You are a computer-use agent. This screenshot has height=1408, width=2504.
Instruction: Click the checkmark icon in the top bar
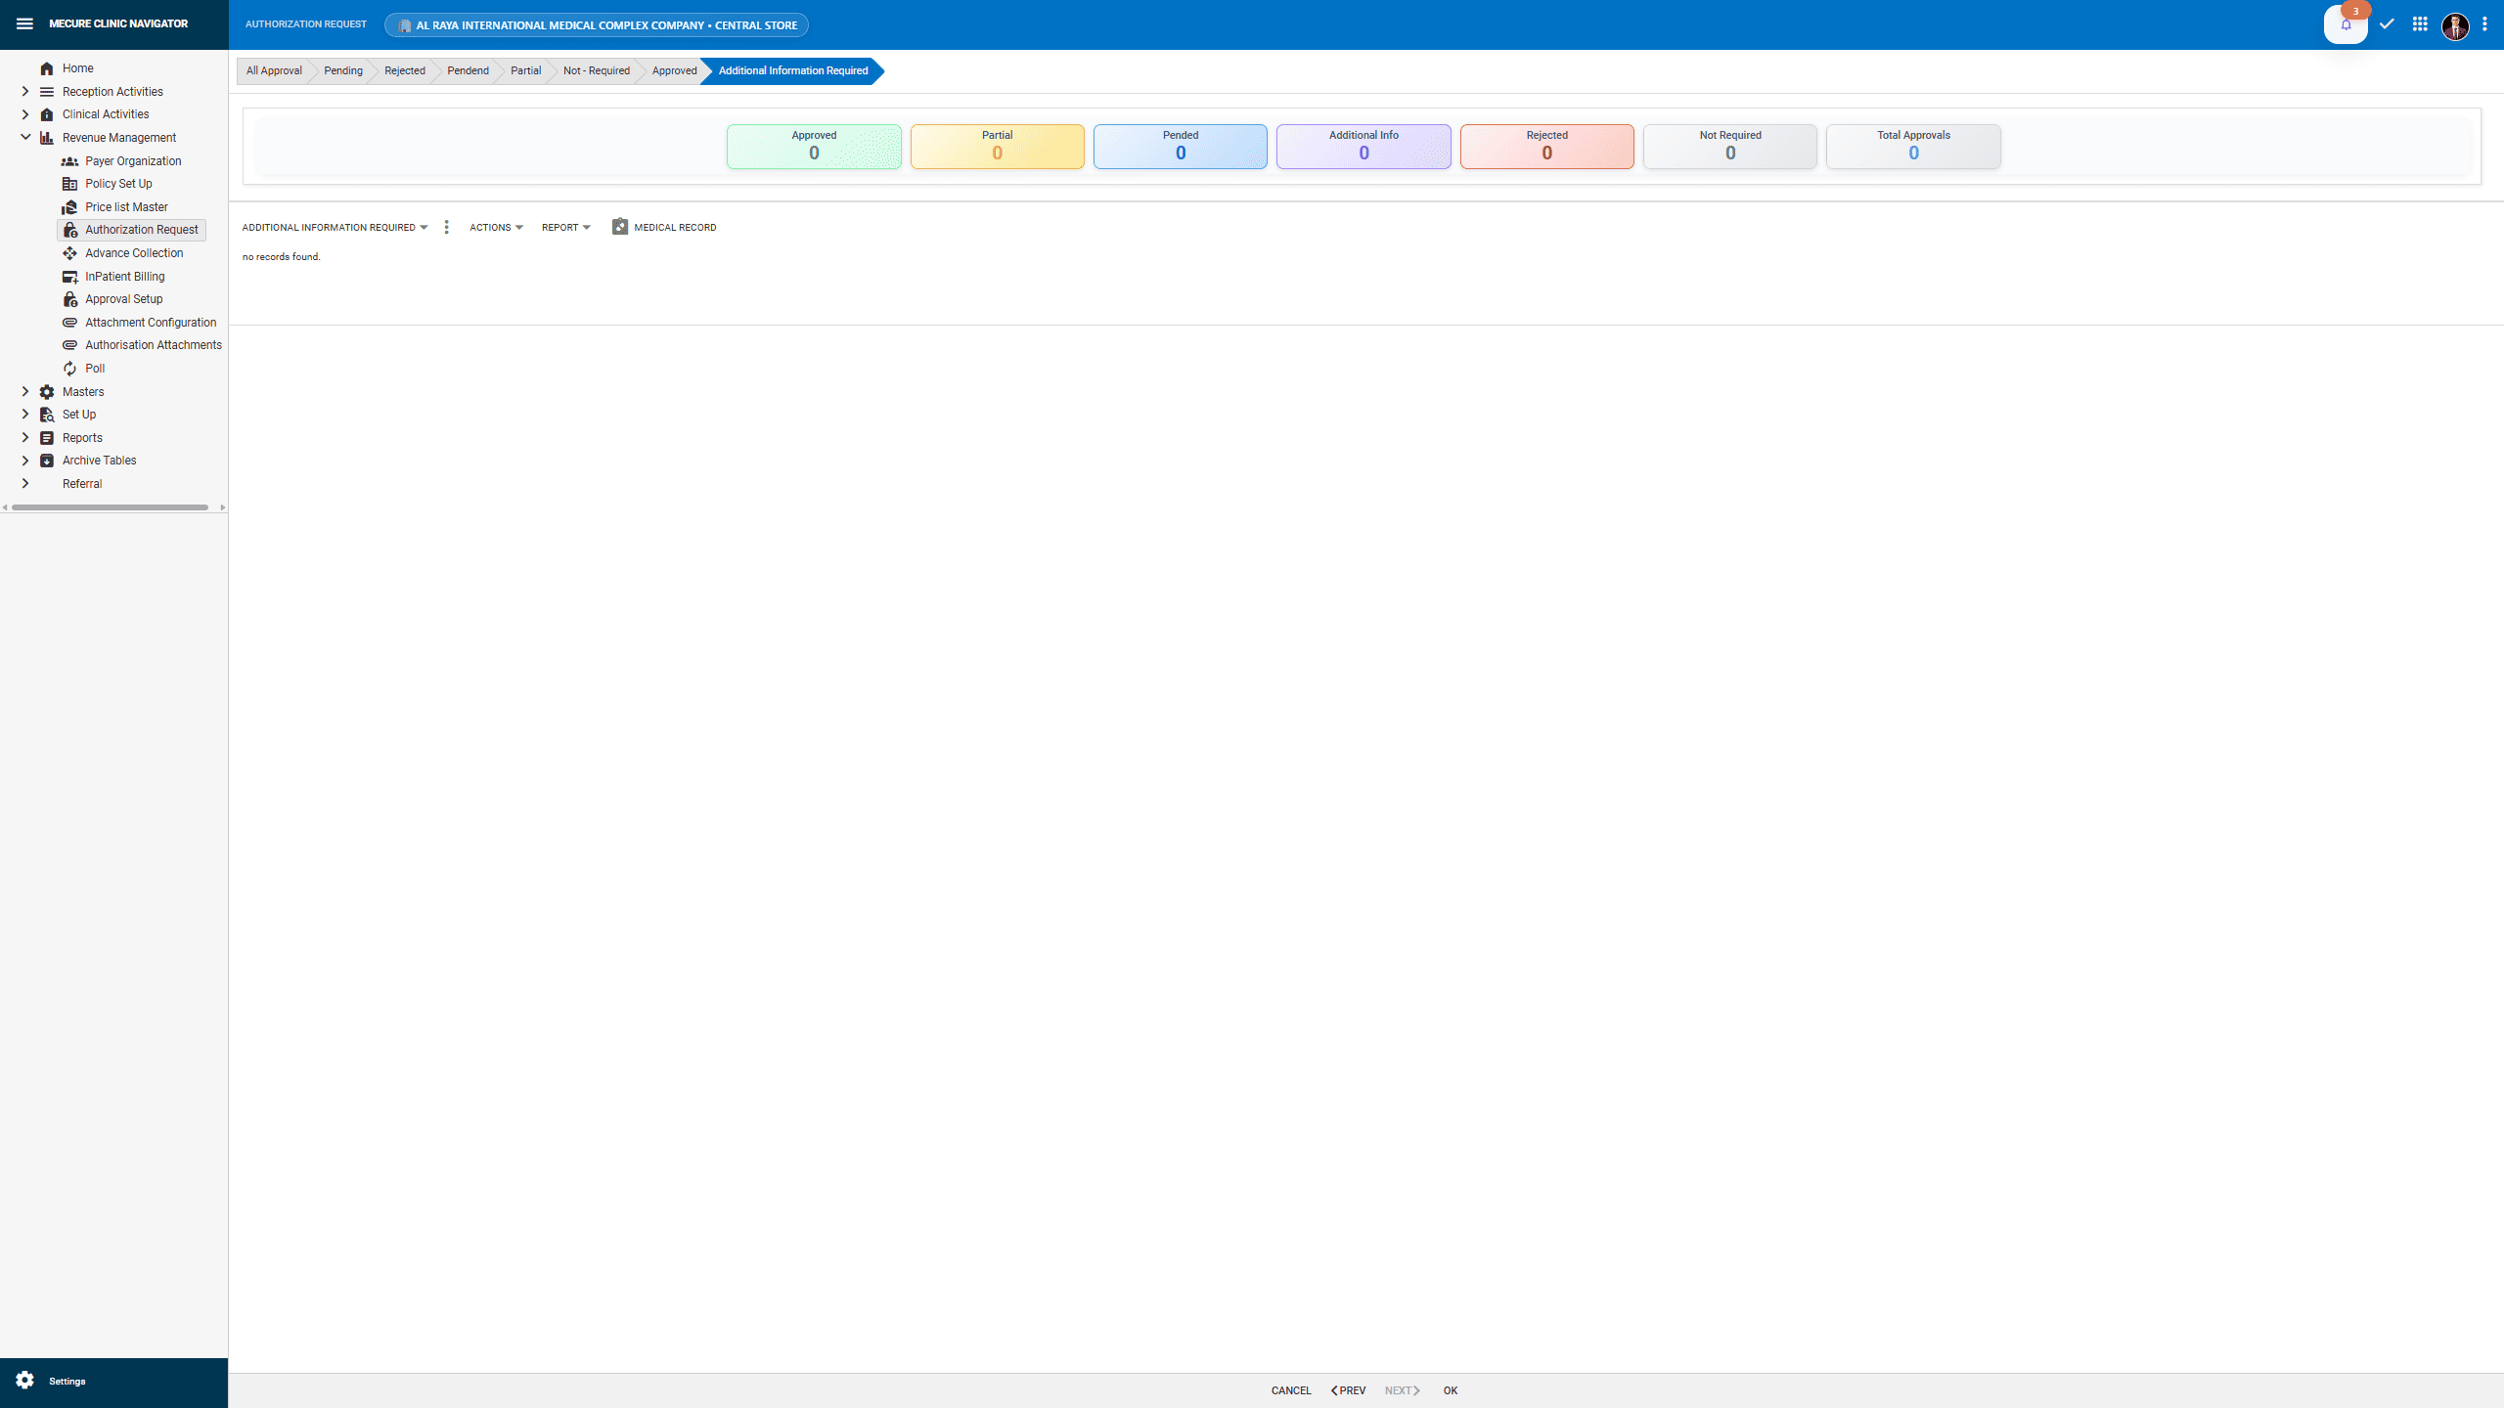[x=2387, y=23]
